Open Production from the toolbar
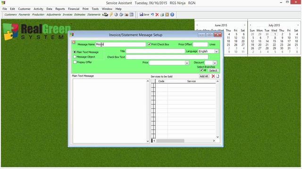The width and height of the screenshot is (302, 169). click(38, 15)
